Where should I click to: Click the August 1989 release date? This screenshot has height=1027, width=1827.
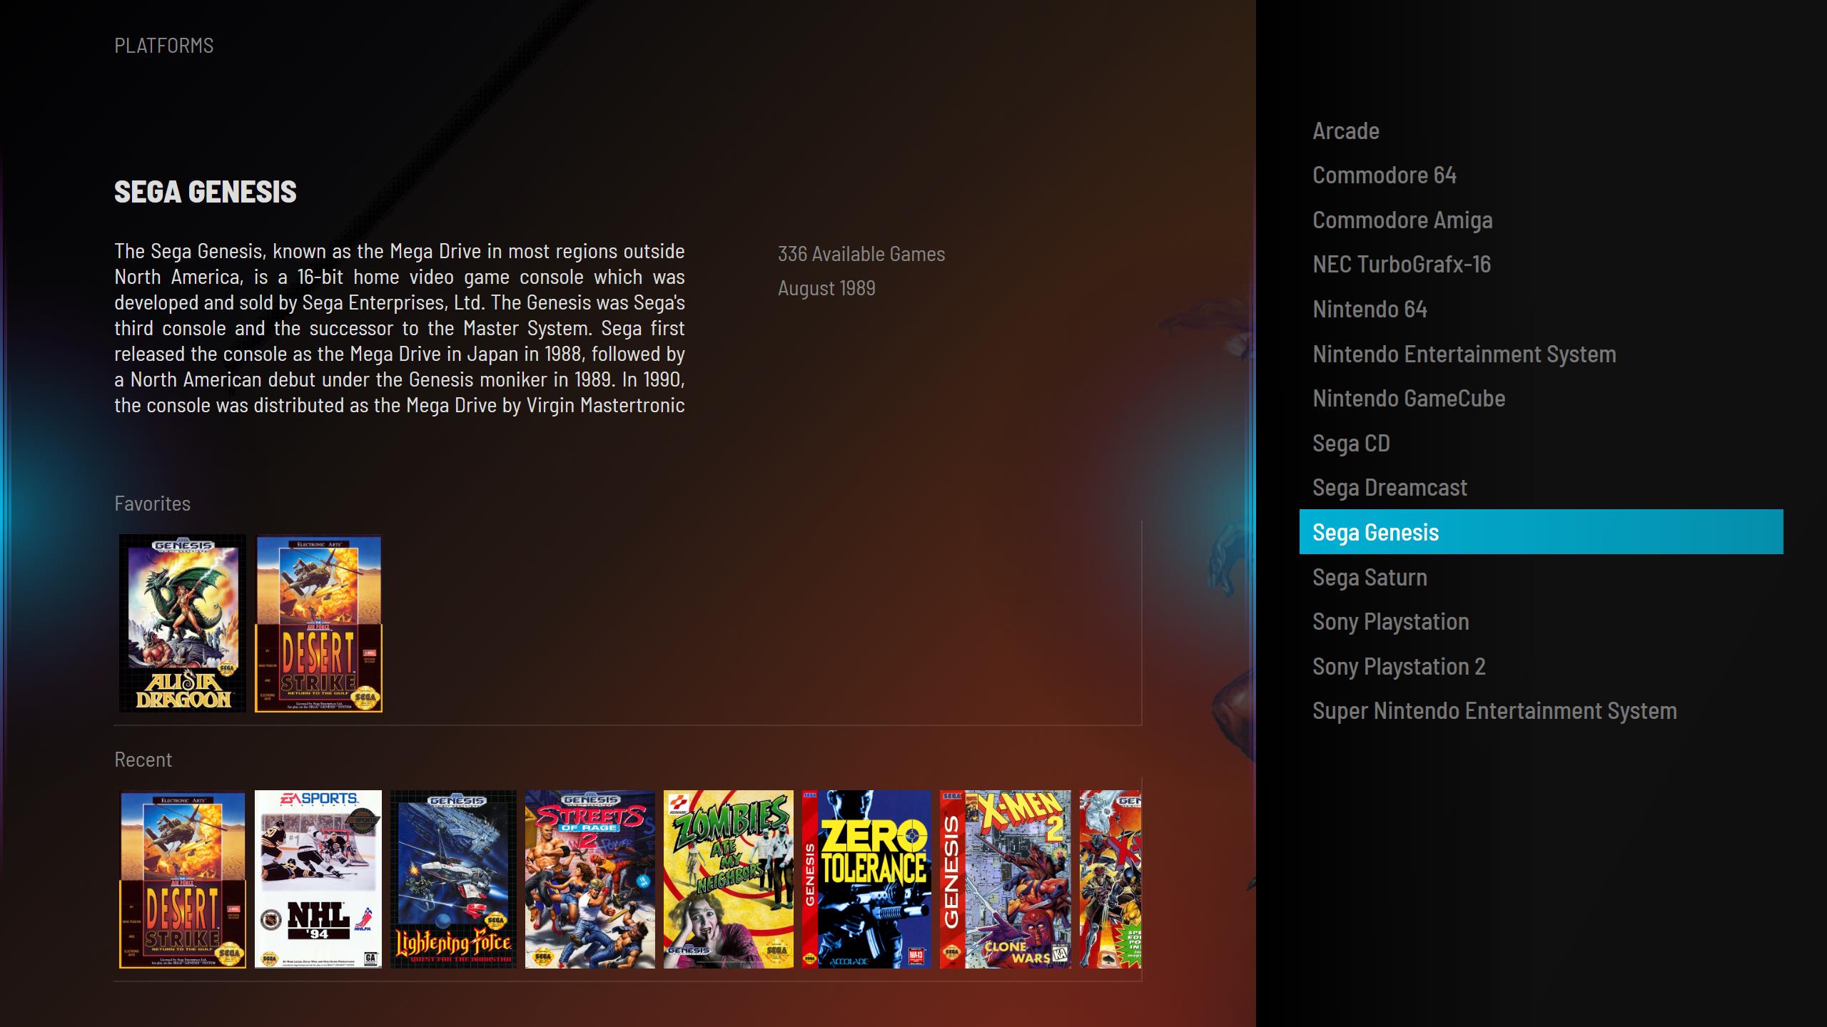(826, 288)
